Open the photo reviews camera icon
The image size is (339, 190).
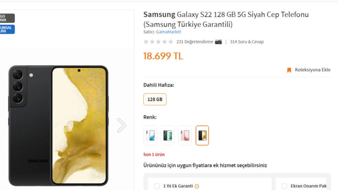218,42
